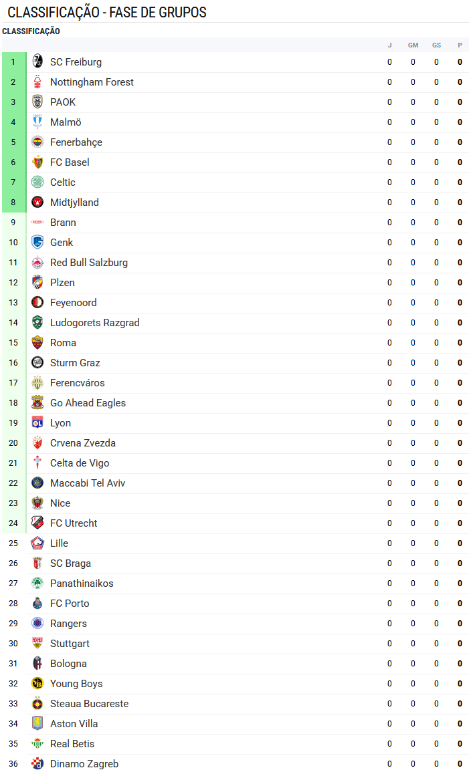Open the SC Braga team link
This screenshot has height=772, width=469.
70,563
